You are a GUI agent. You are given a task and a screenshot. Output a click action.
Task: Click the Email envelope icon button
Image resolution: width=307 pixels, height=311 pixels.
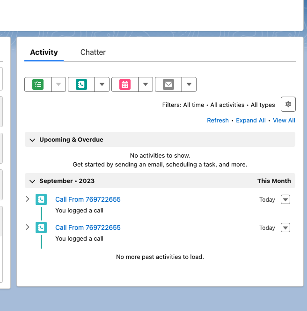tap(168, 84)
